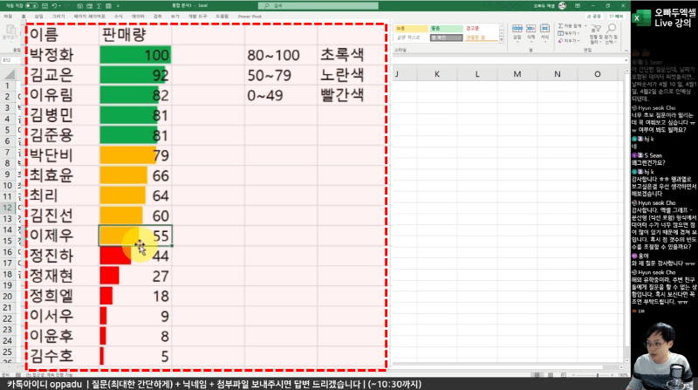Open the Ribbon Display Options icon

pyautogui.click(x=578, y=6)
